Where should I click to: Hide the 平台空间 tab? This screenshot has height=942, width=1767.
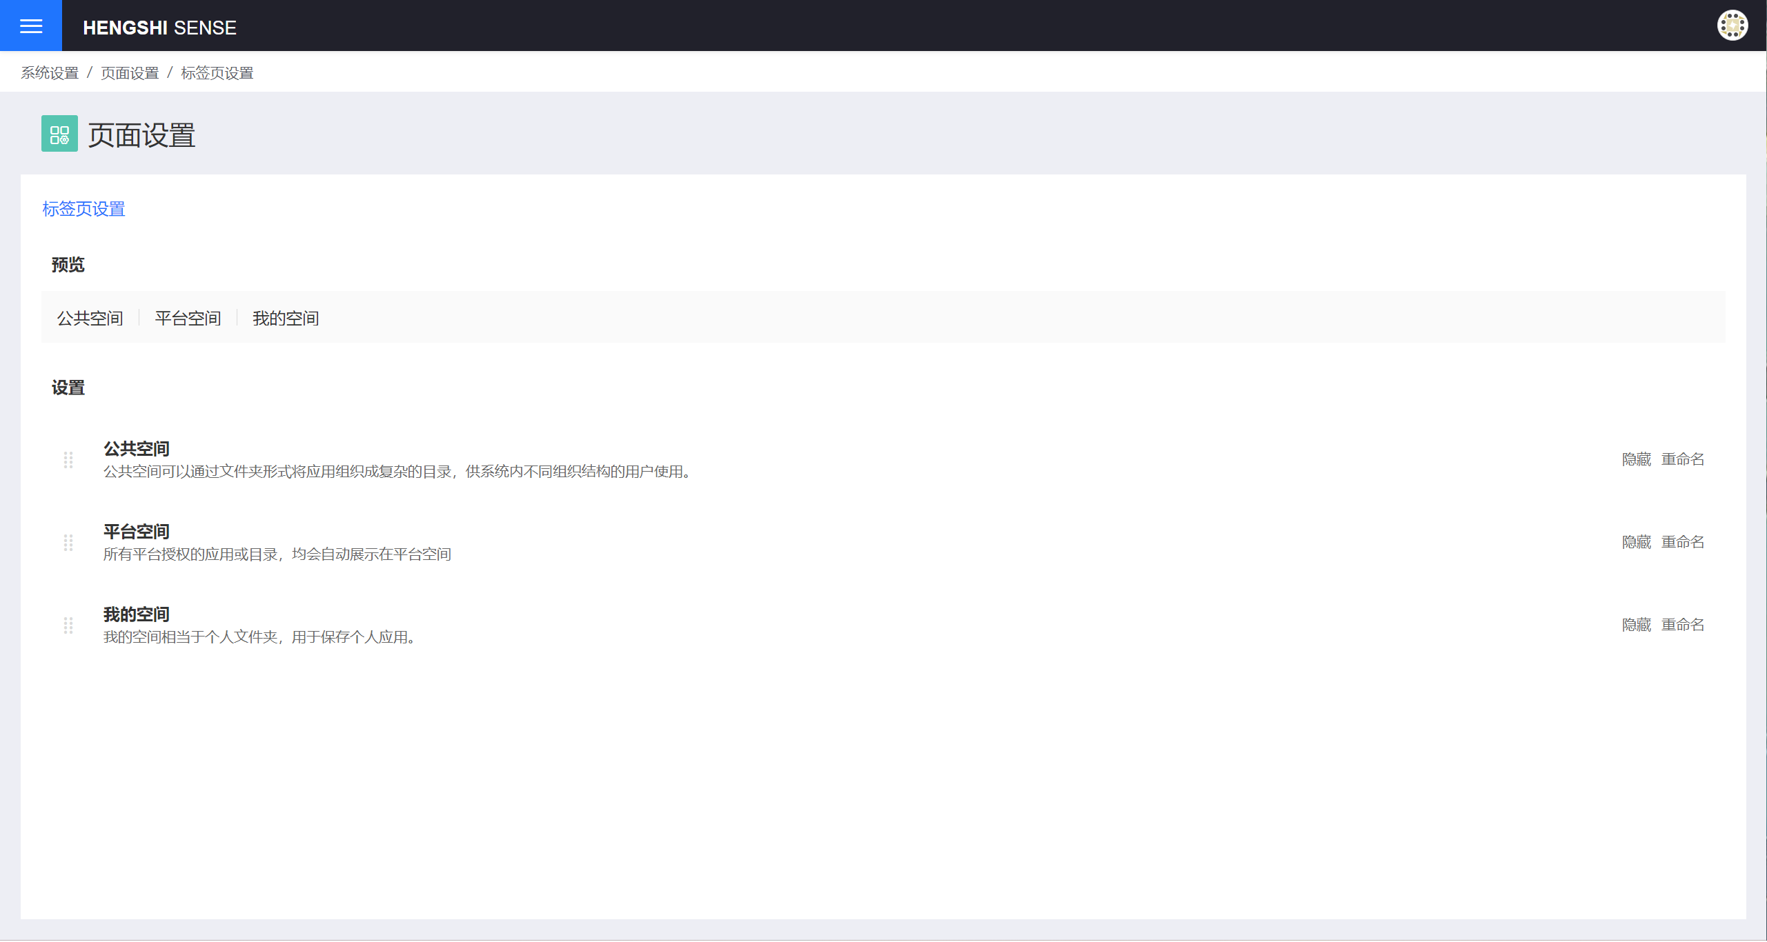(1637, 542)
